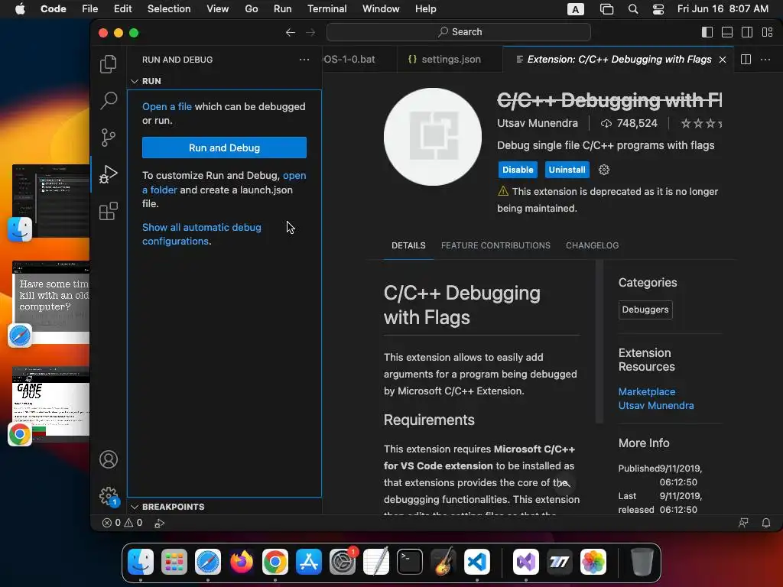
Task: Switch to the FEATURE CONTRIBUTIONS tab
Action: (495, 245)
